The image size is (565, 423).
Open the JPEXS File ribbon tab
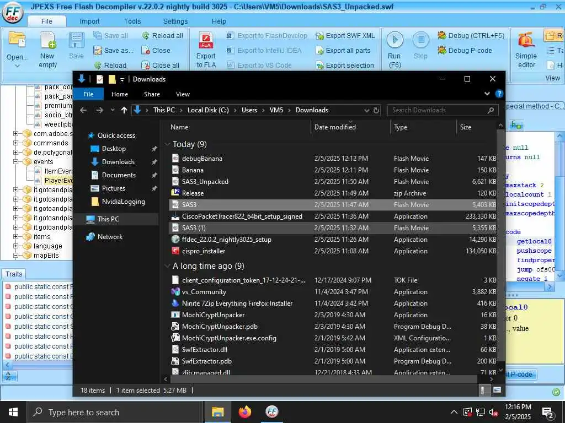pyautogui.click(x=47, y=21)
